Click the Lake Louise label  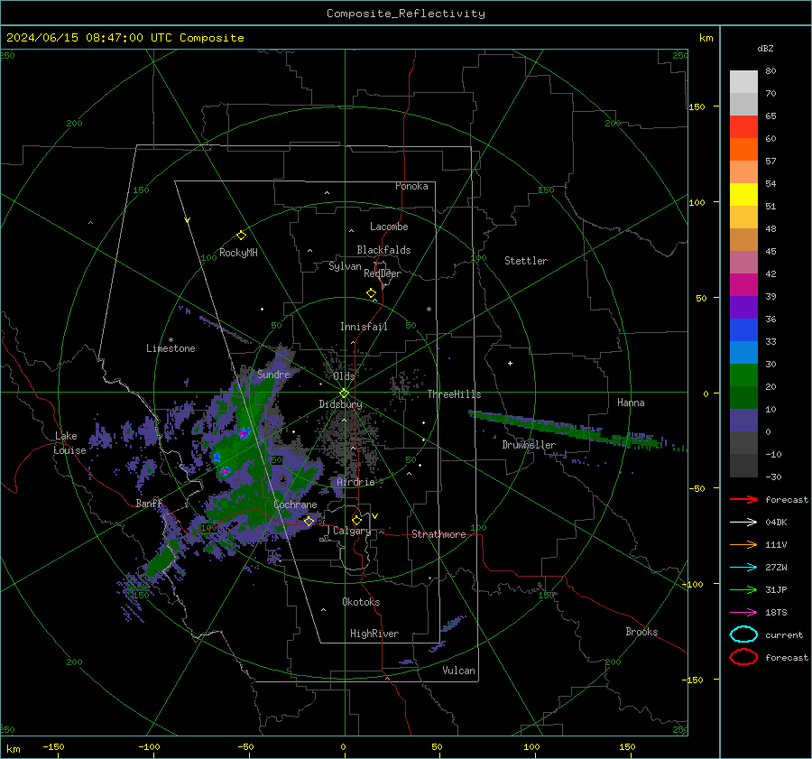[69, 443]
